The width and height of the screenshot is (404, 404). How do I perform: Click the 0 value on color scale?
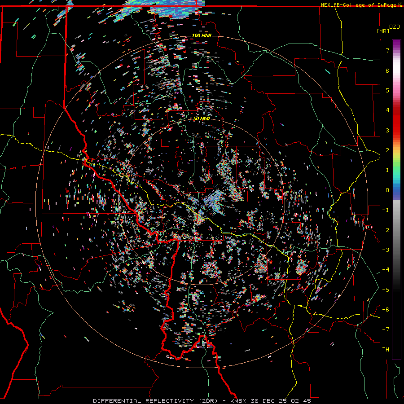[x=387, y=190]
